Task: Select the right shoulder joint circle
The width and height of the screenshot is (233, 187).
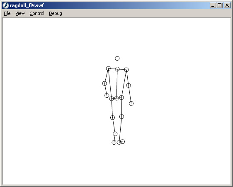Action: pos(126,70)
